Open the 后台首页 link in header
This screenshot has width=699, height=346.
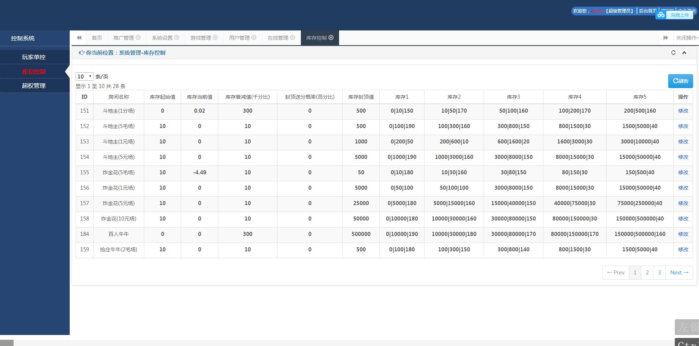click(647, 11)
